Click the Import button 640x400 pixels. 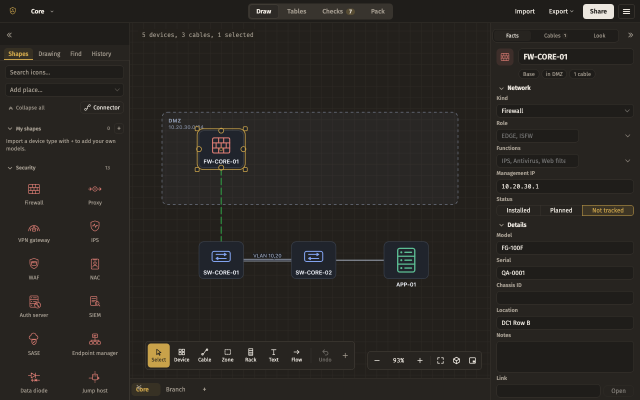525,11
